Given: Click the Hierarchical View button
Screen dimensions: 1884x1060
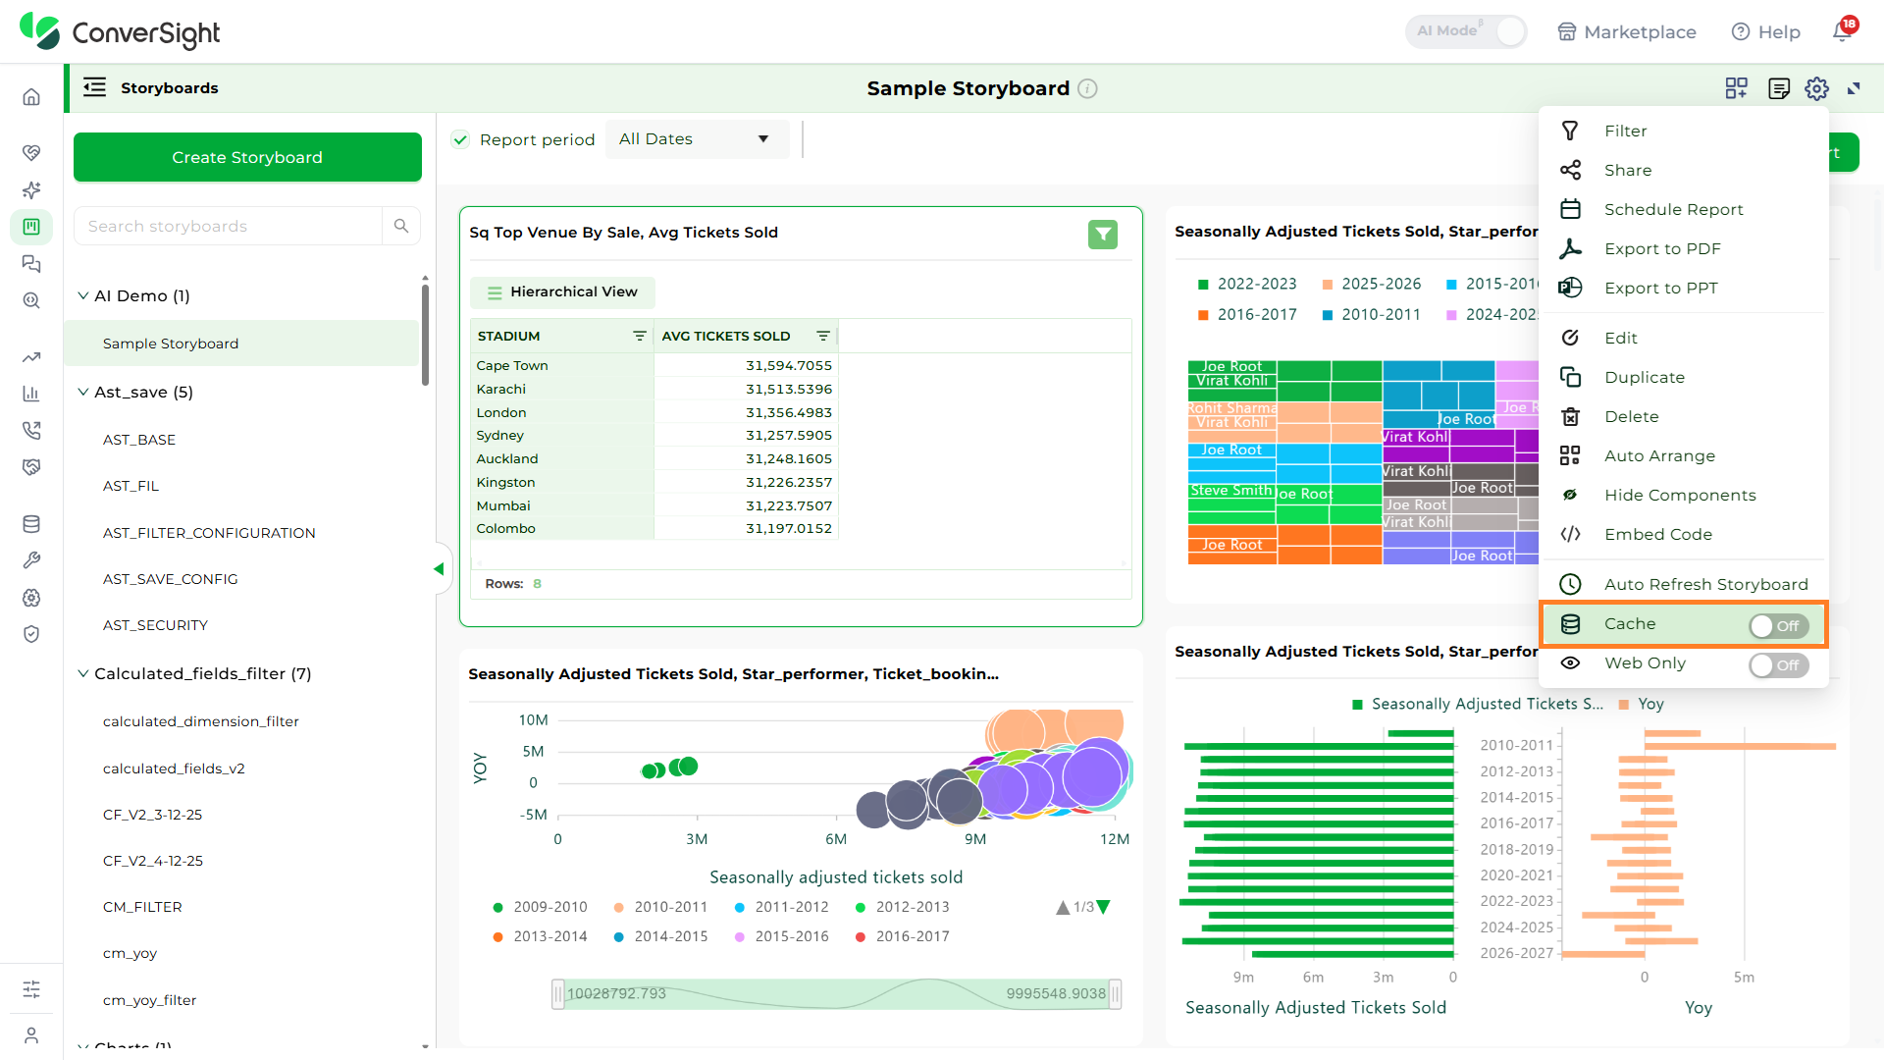Looking at the screenshot, I should tap(562, 292).
